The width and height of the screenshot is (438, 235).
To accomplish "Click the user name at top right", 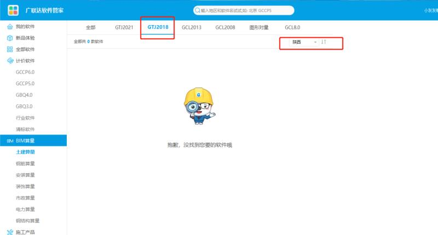I will tap(431, 10).
